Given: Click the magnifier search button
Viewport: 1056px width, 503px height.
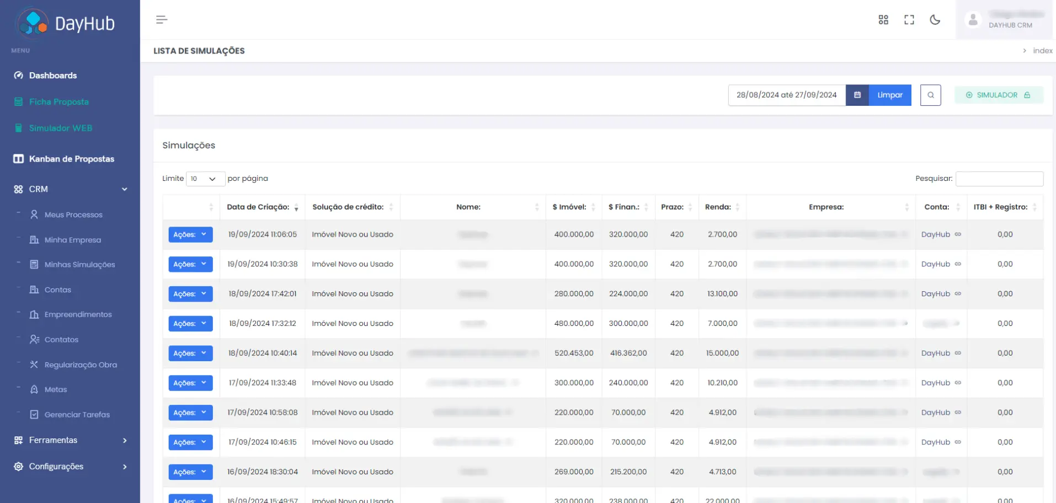Looking at the screenshot, I should [931, 95].
